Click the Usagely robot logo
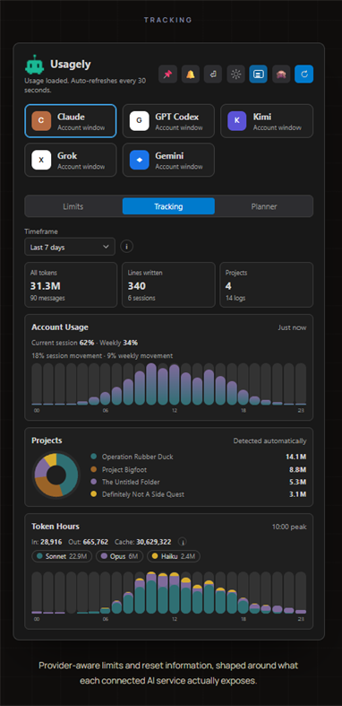This screenshot has width=342, height=706. 35,65
